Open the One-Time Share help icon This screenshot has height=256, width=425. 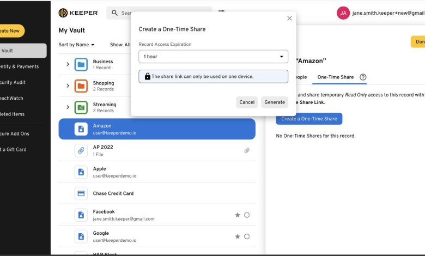[363, 77]
